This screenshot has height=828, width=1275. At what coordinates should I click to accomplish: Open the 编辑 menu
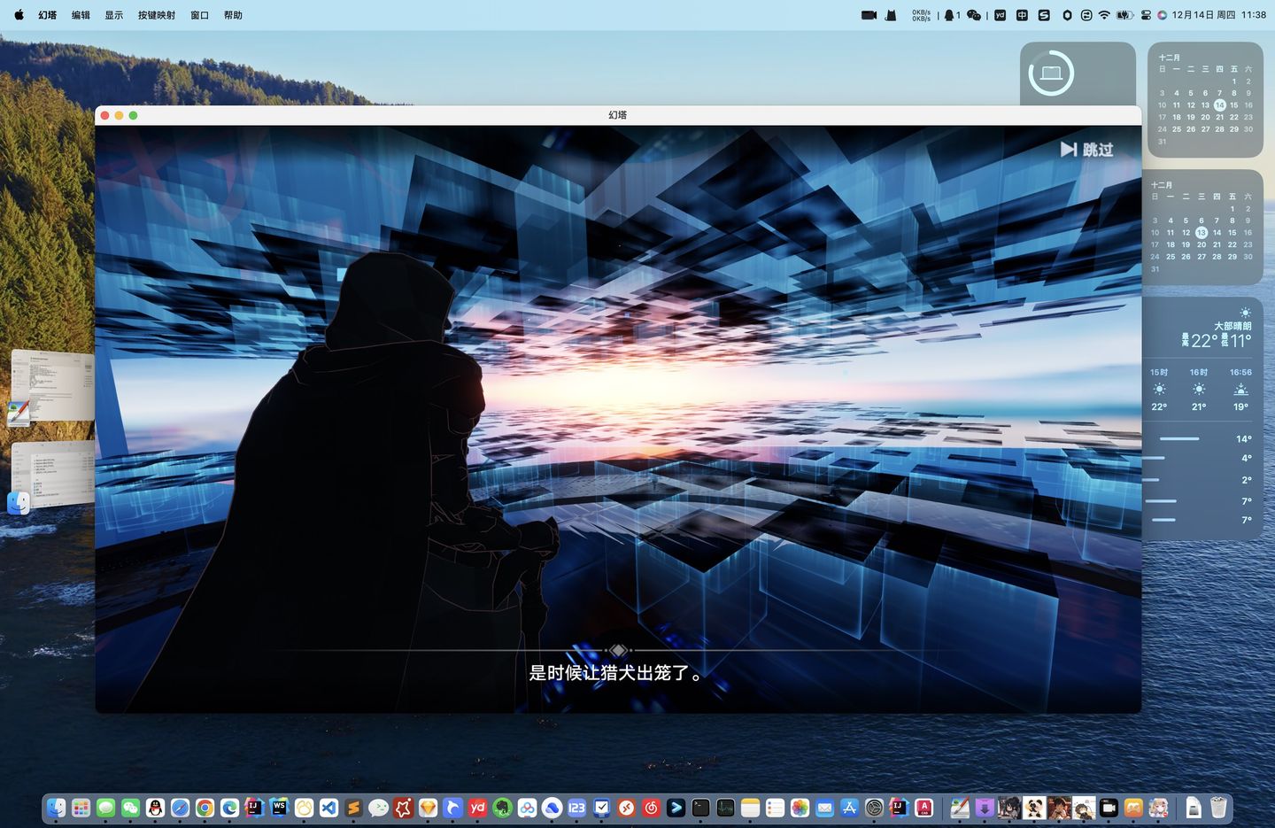click(x=81, y=15)
